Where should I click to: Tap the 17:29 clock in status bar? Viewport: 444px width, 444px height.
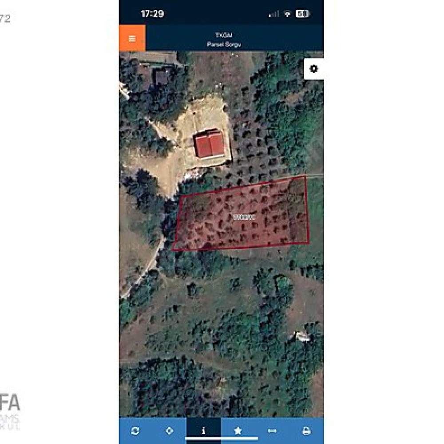[152, 14]
